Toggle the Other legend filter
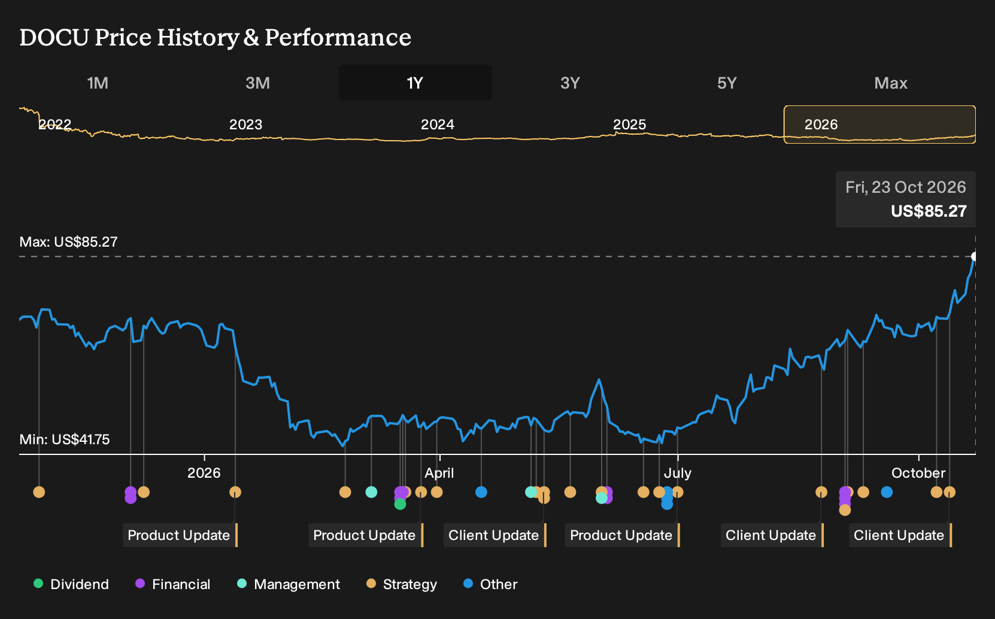995x619 pixels. click(490, 584)
